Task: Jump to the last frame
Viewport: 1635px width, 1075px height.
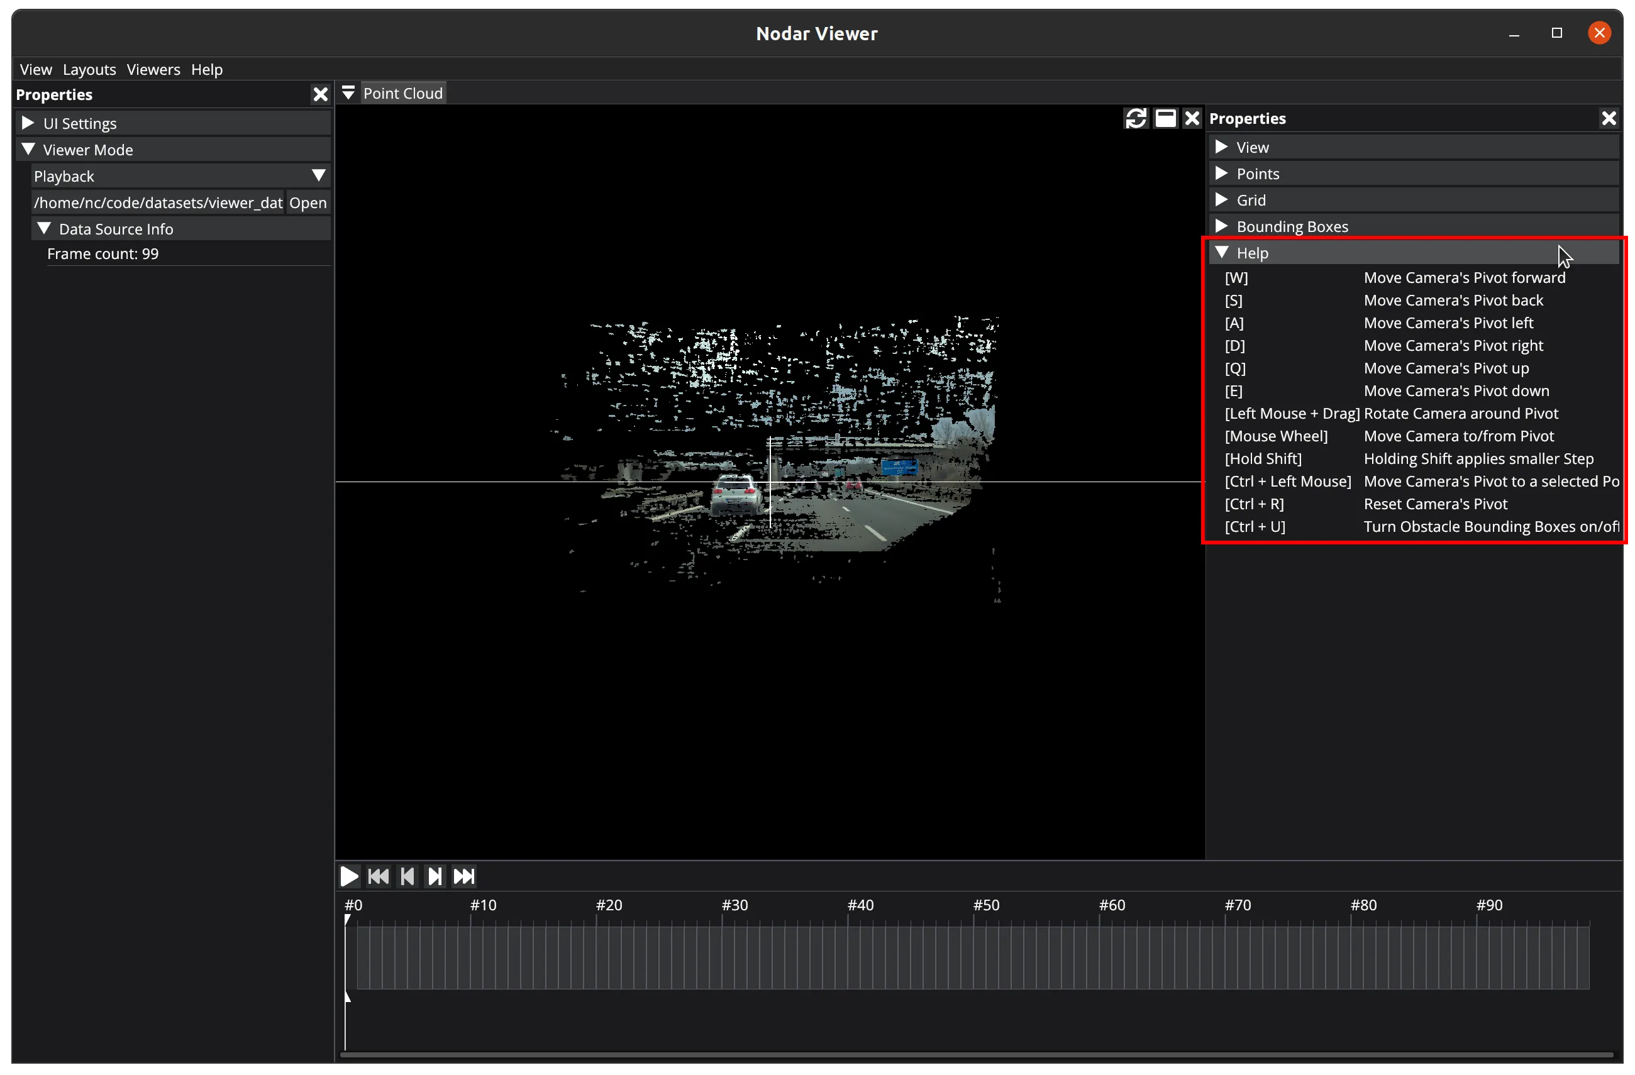Action: click(x=463, y=876)
